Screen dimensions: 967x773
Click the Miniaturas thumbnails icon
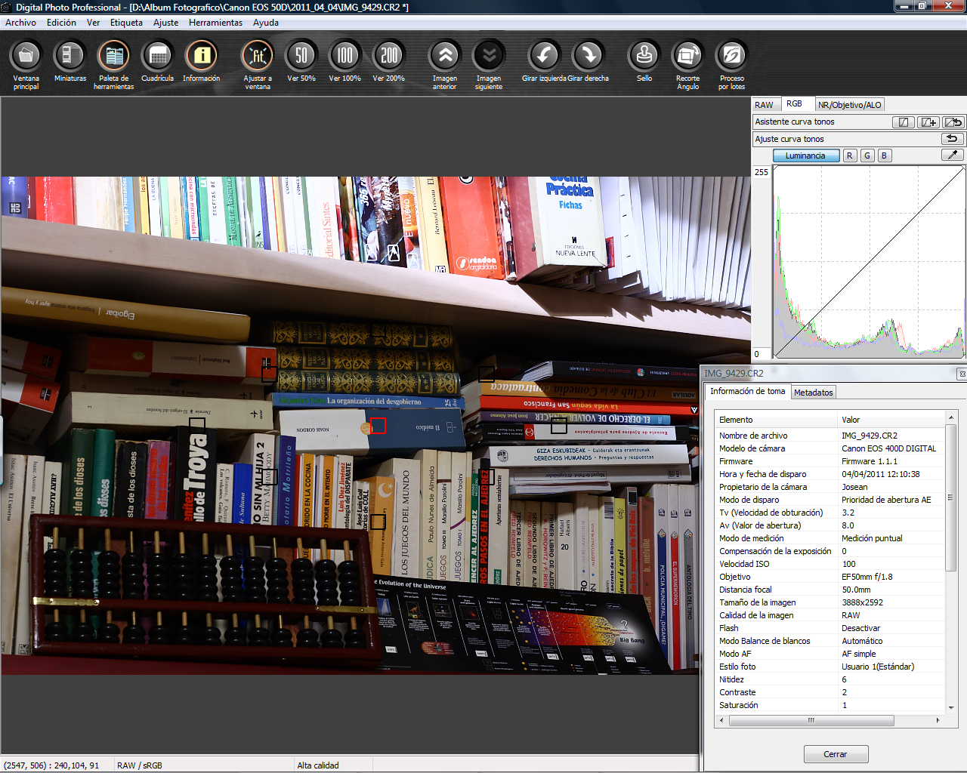(x=70, y=57)
